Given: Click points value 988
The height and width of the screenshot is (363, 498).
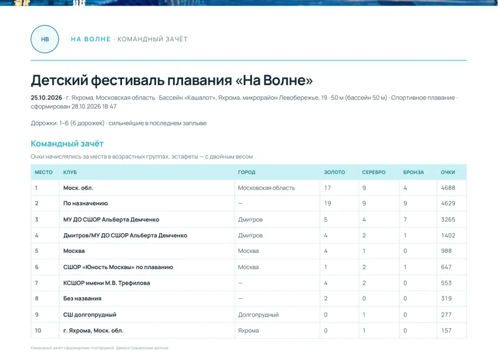Looking at the screenshot, I should [446, 250].
